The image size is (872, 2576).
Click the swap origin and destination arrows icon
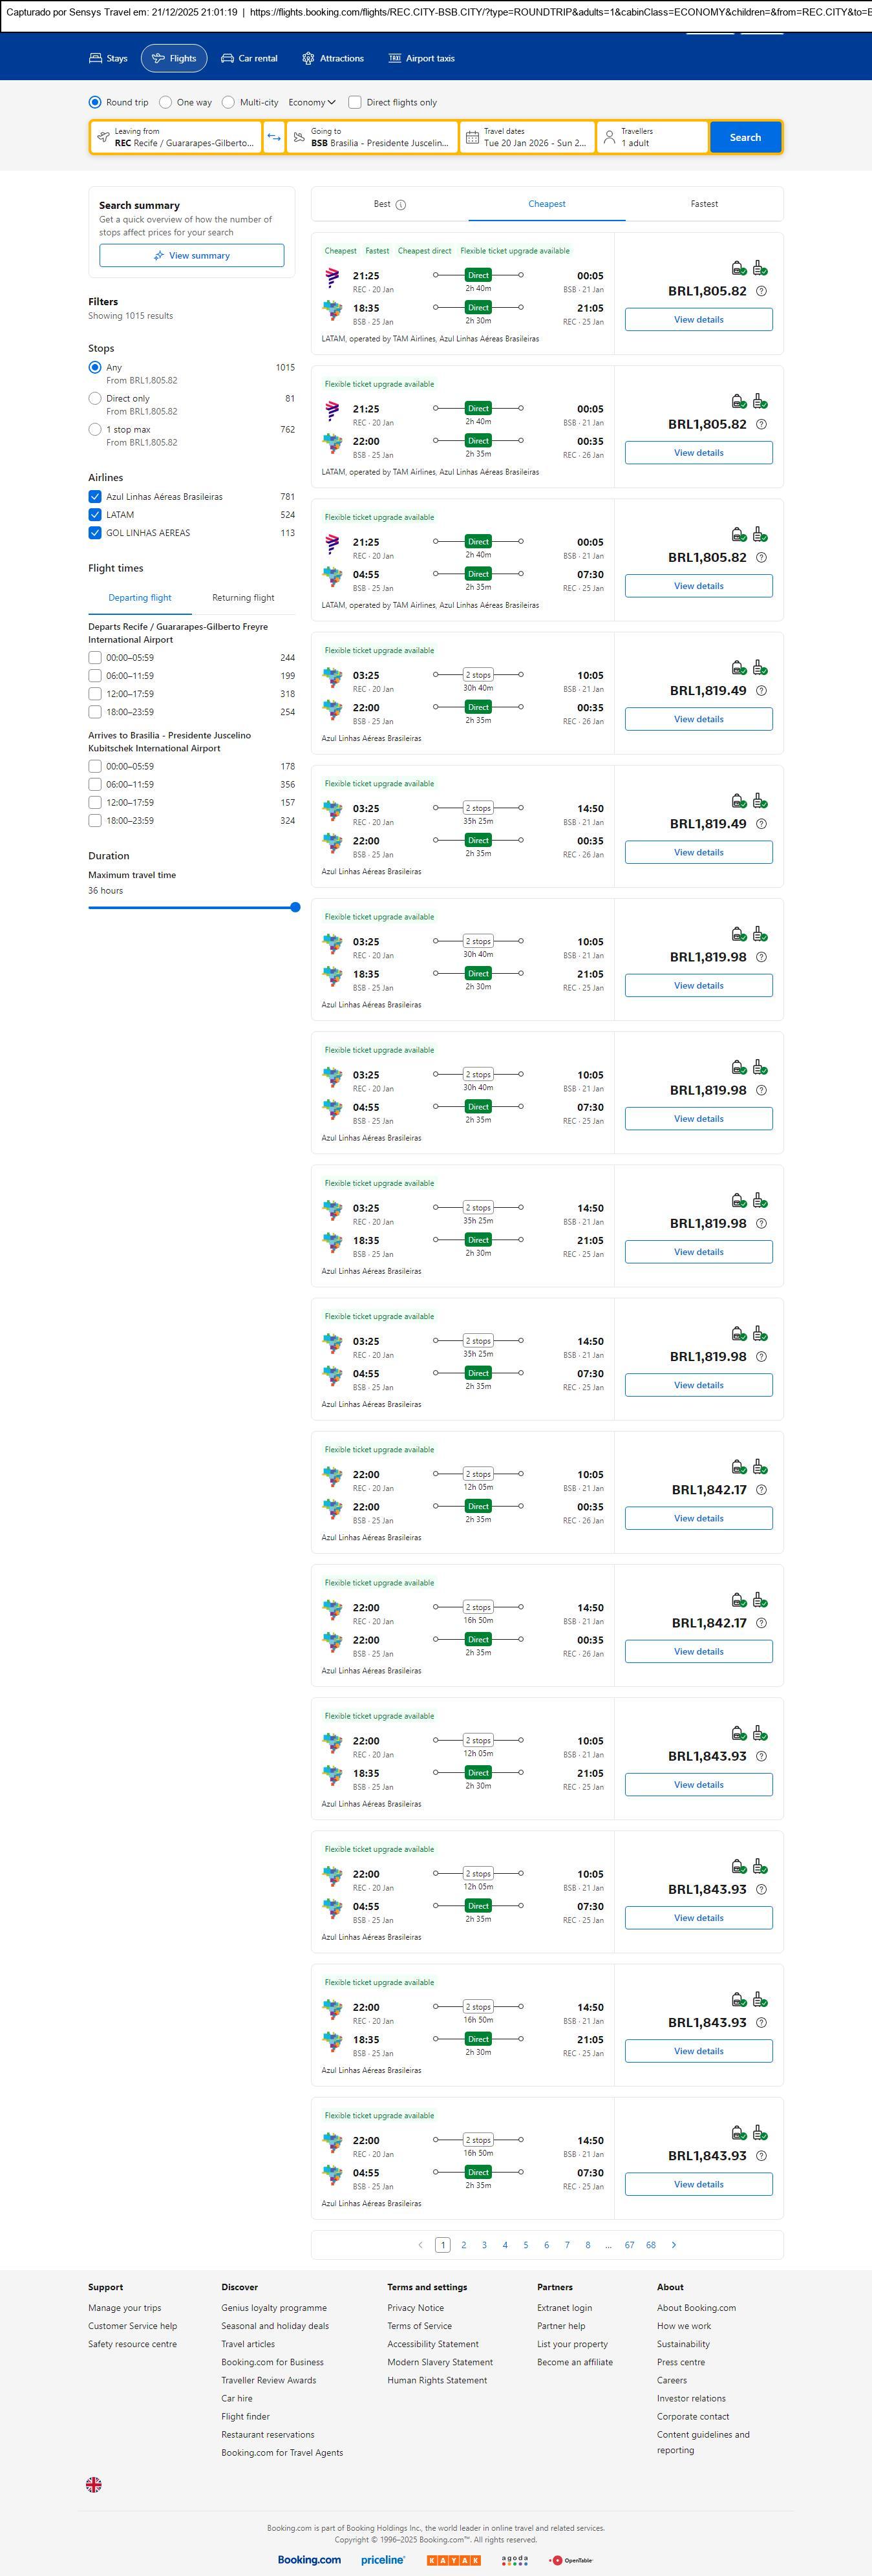coord(274,137)
